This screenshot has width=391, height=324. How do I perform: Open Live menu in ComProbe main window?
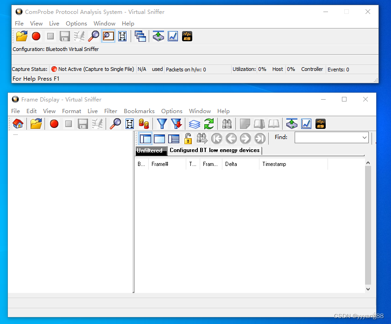[54, 24]
